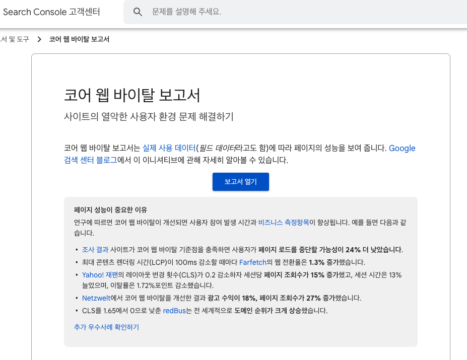The width and height of the screenshot is (467, 360).
Task: Focus the 문제를 설명해 주세요 search field
Action: (x=295, y=12)
